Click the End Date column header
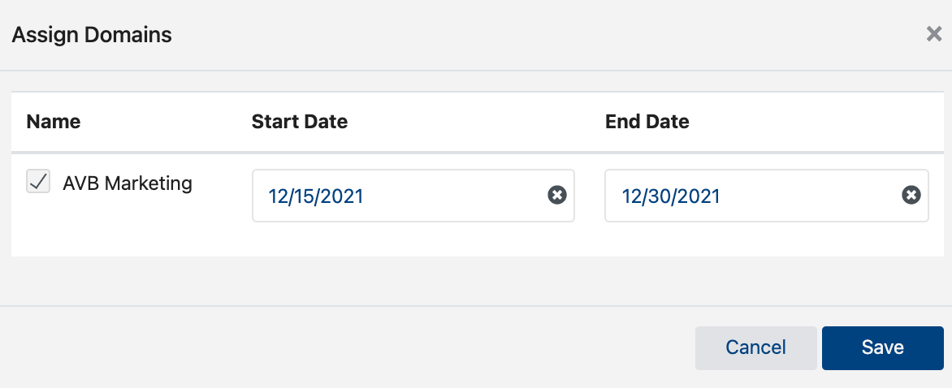 [647, 122]
